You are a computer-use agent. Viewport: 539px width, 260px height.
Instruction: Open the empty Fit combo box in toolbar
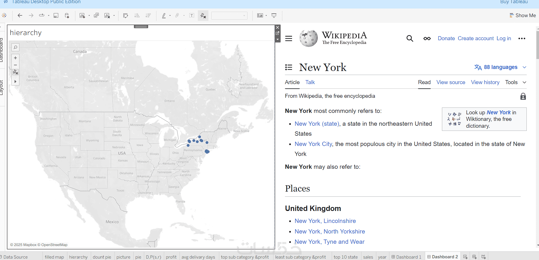tap(229, 16)
